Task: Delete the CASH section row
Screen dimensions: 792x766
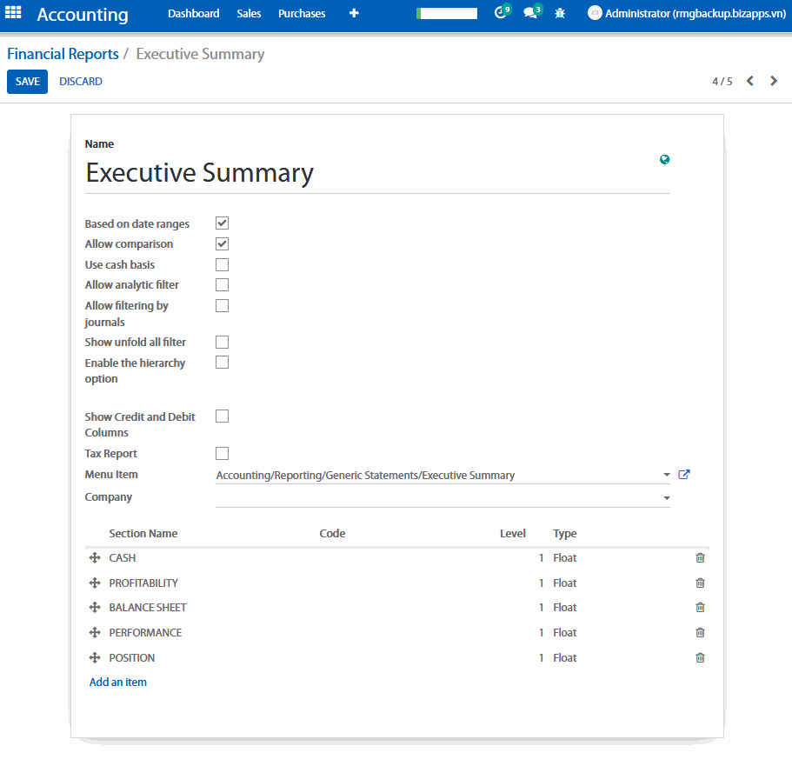Action: [700, 558]
